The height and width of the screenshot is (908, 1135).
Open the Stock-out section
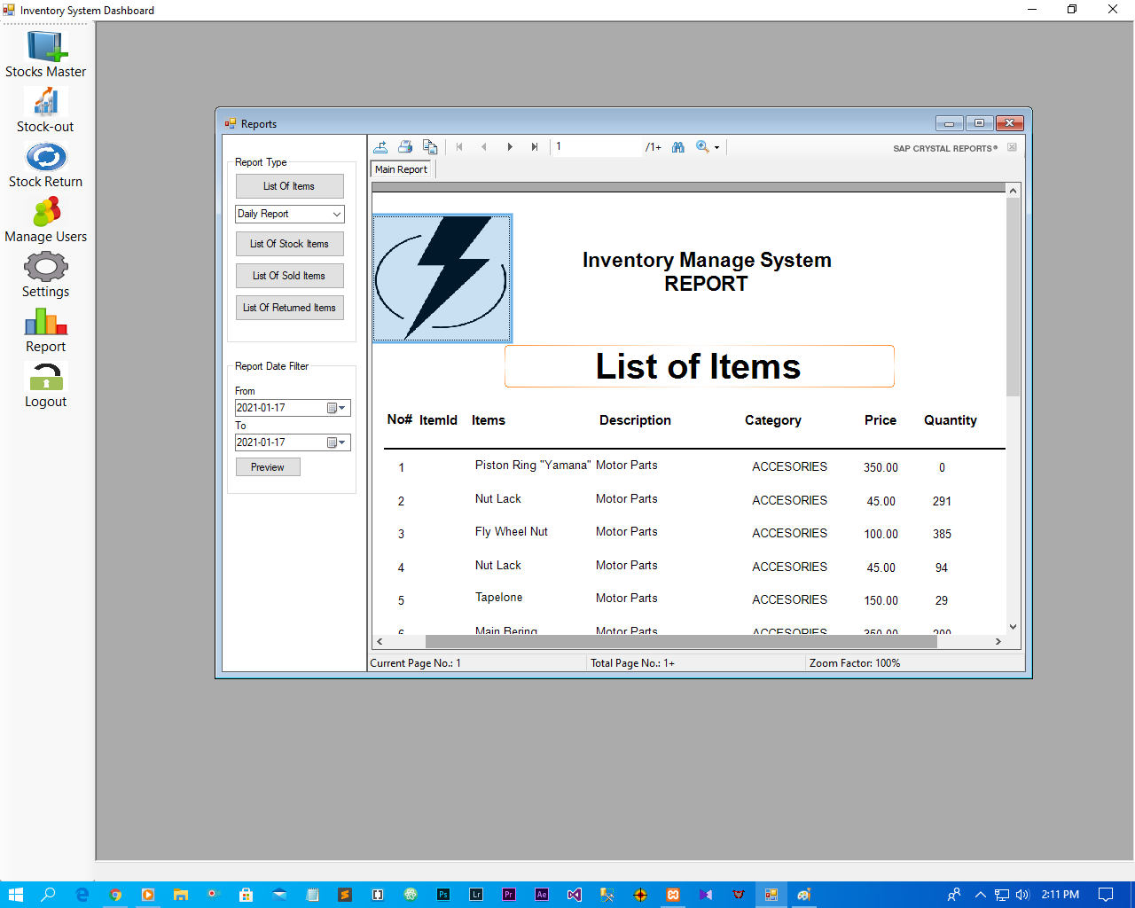(45, 108)
